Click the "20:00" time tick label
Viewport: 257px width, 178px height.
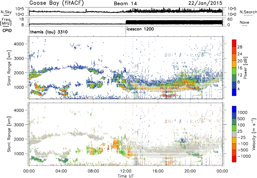click(x=190, y=171)
